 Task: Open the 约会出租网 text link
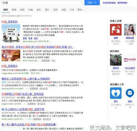coord(130,68)
